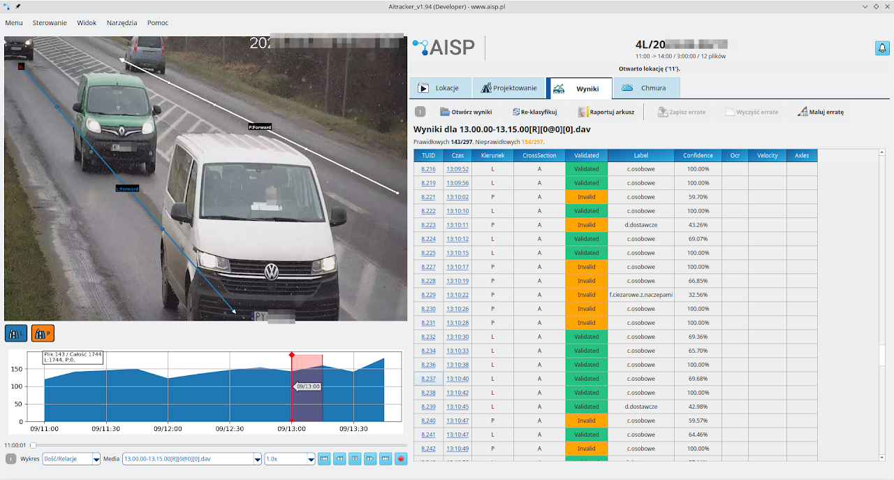Viewport: 894px width, 480px height.
Task: Open results with Otwórz wyniki
Action: point(466,112)
